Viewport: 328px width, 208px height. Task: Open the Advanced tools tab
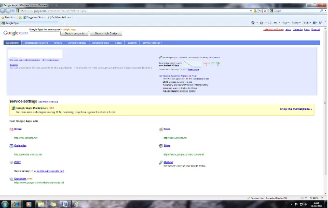click(x=101, y=43)
